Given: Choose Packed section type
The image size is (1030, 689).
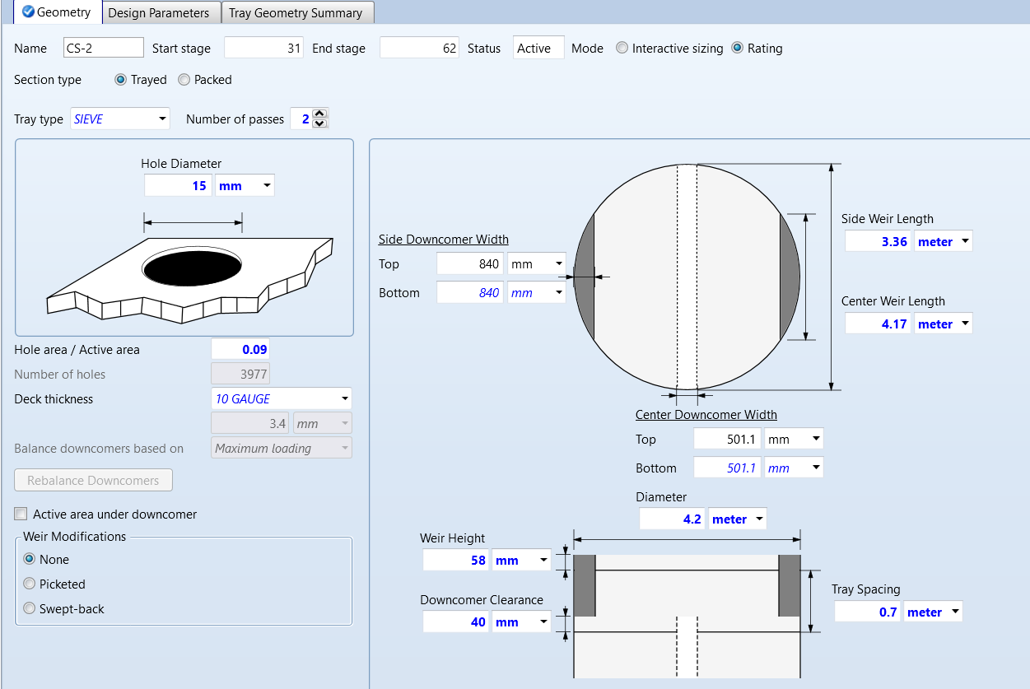Looking at the screenshot, I should point(204,80).
